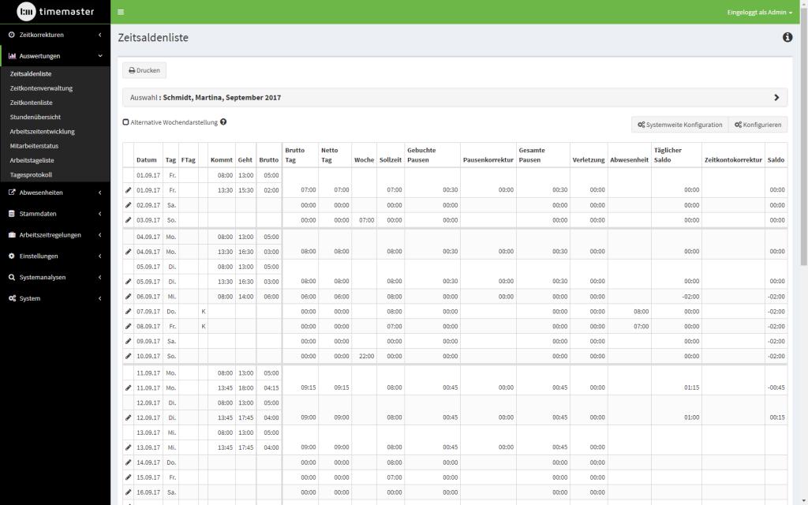Enable Alternative Wochendarstellung checkbox
Image resolution: width=808 pixels, height=505 pixels.
[125, 122]
